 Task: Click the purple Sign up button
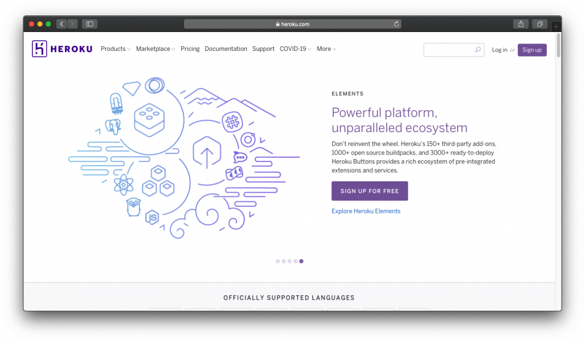coord(532,50)
